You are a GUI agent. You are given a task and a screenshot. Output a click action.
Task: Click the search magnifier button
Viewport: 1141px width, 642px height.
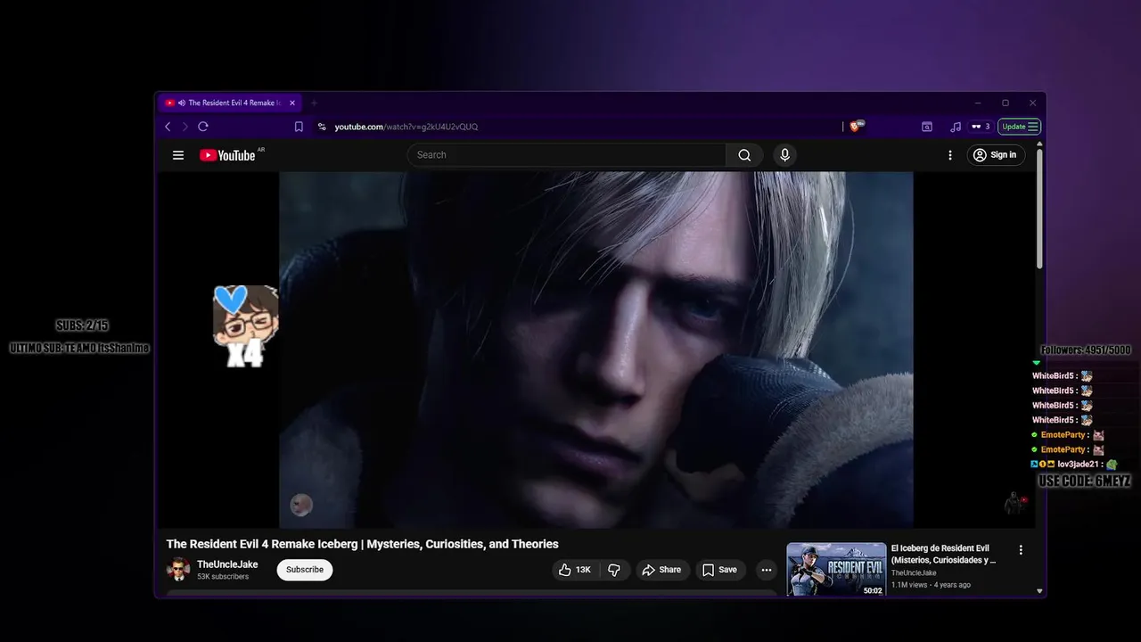click(x=744, y=155)
